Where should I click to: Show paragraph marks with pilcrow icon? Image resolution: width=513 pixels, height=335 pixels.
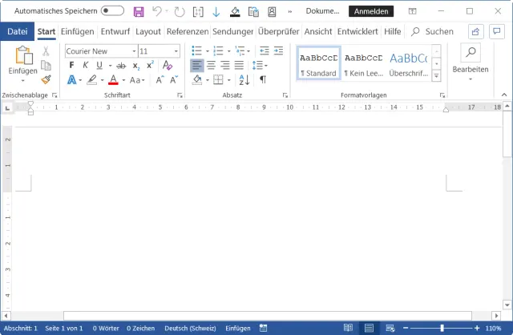coord(262,79)
